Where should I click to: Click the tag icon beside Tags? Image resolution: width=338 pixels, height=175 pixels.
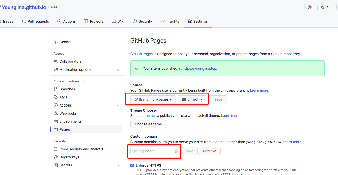coord(56,97)
